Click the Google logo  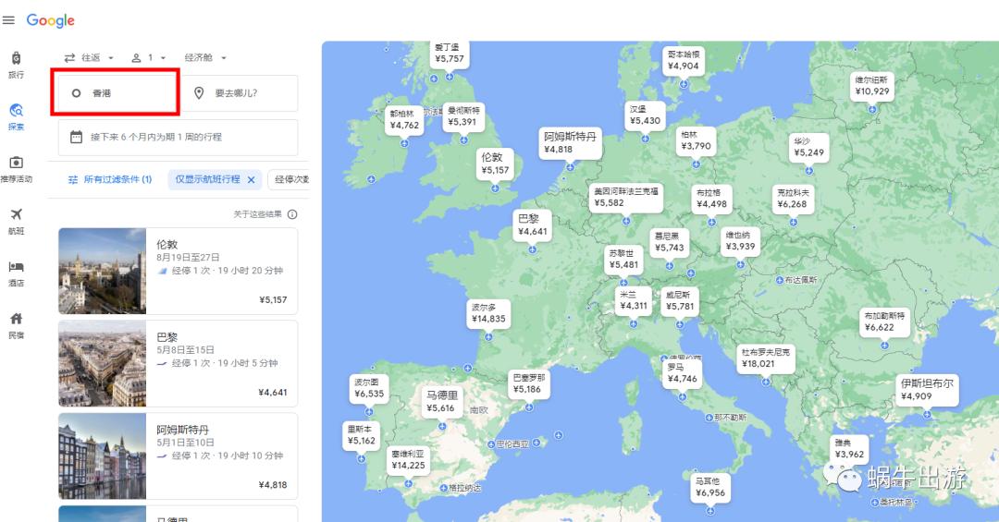[50, 20]
